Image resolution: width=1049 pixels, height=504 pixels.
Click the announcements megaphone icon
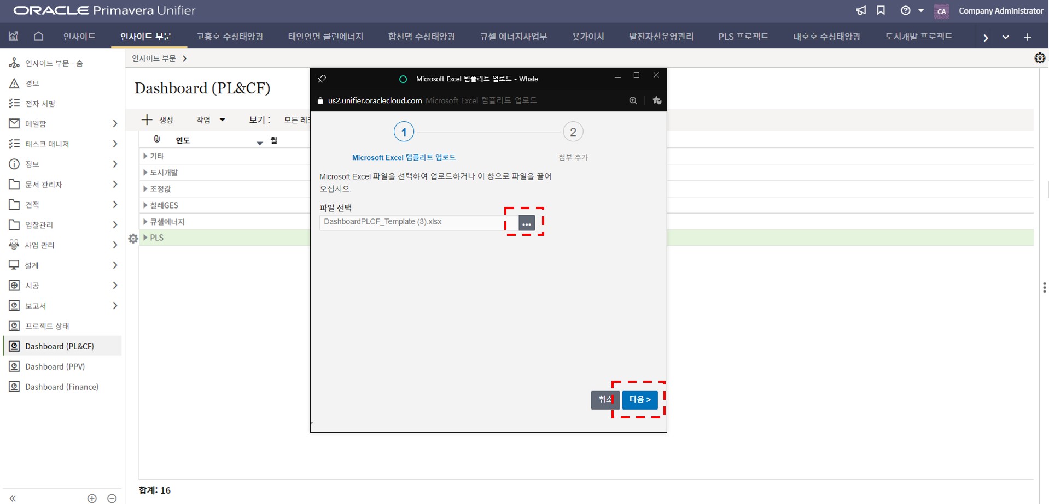pos(861,11)
